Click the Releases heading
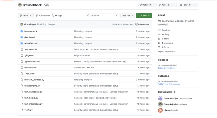The width and height of the screenshot is (217, 118). (x=163, y=60)
